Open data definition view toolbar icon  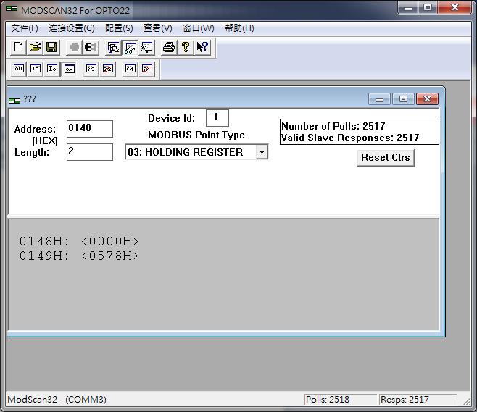(x=113, y=47)
